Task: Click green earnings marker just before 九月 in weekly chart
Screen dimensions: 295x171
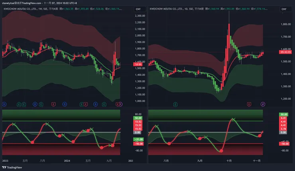Action: pyautogui.click(x=104, y=104)
